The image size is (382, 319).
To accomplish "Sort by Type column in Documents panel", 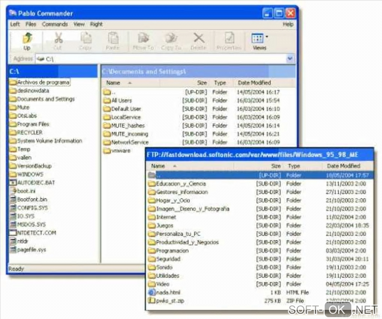I will [221, 83].
